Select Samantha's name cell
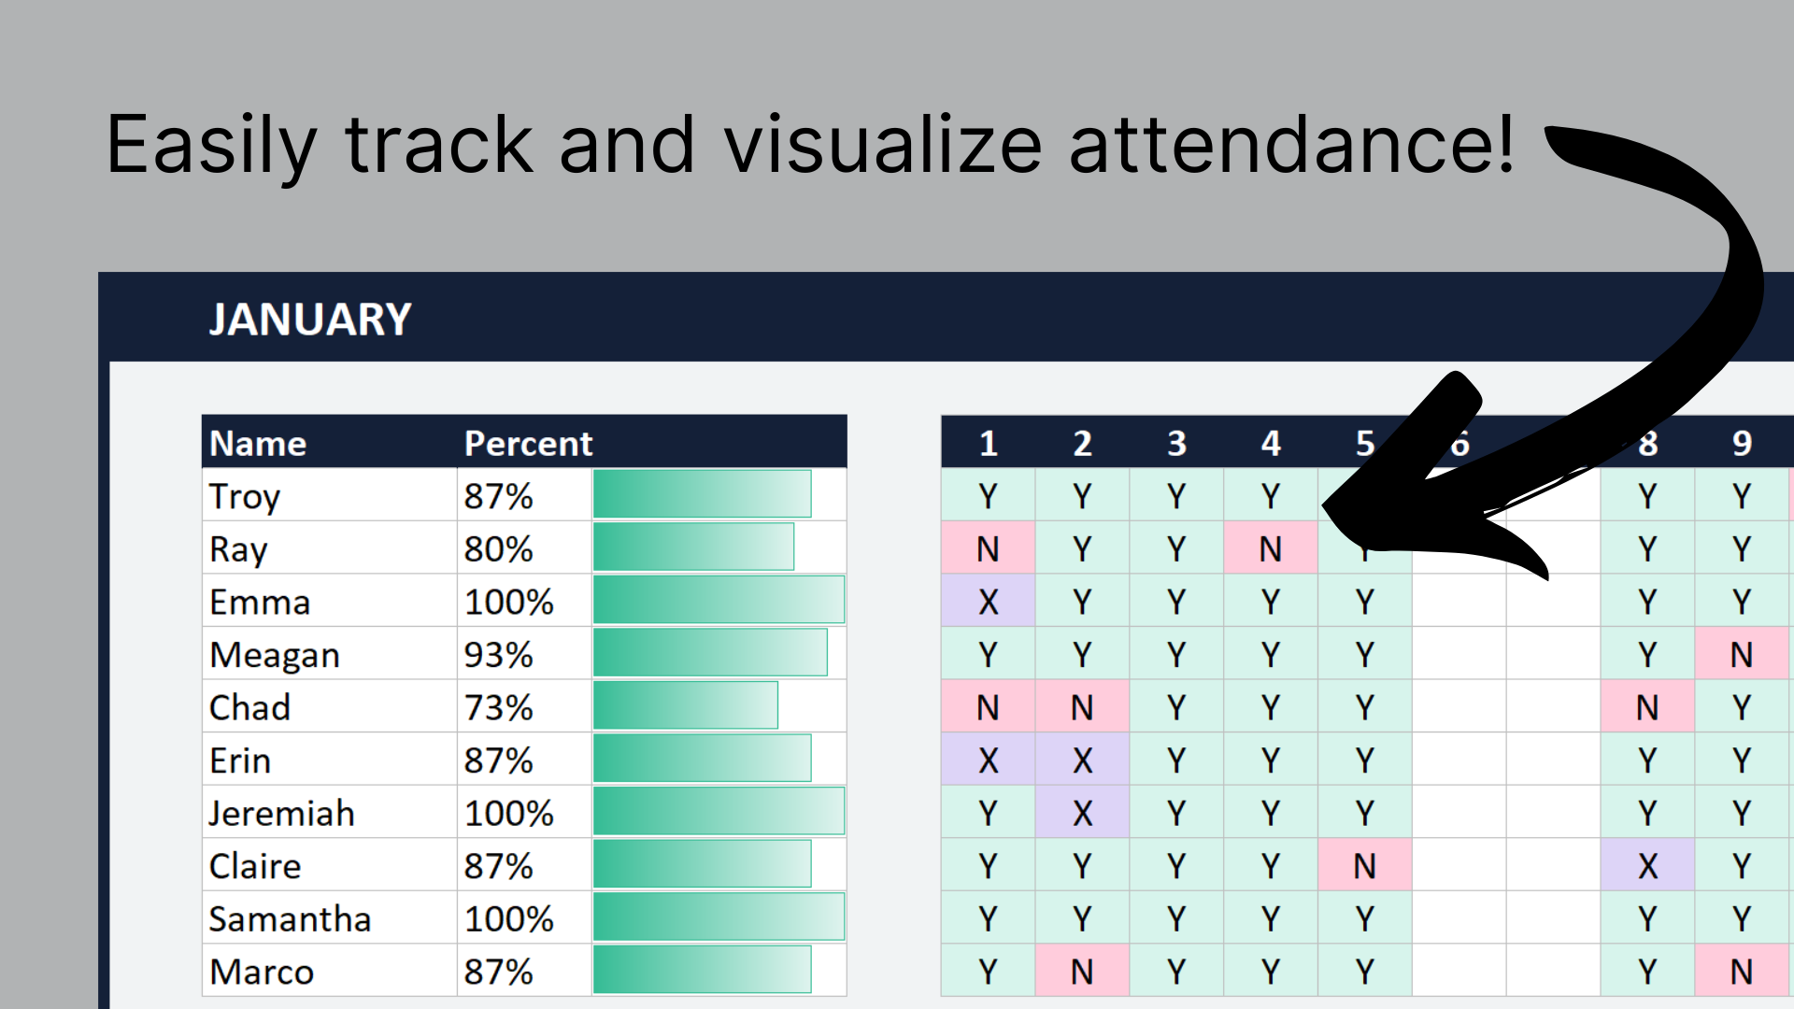1794x1009 pixels. coord(290,918)
